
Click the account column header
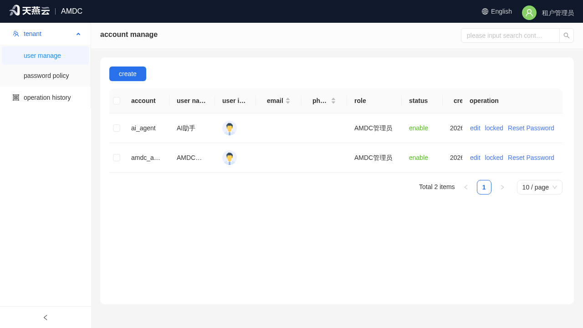(143, 101)
